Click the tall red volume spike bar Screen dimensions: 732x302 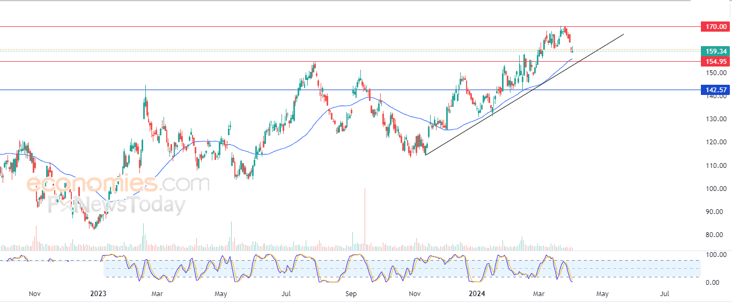pyautogui.click(x=365, y=219)
